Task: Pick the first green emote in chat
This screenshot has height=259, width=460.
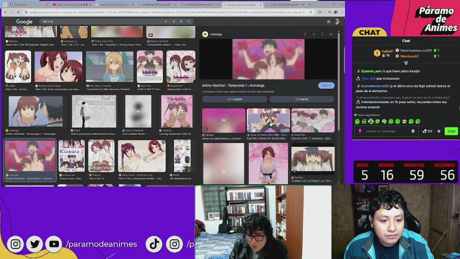Action: coord(357,122)
